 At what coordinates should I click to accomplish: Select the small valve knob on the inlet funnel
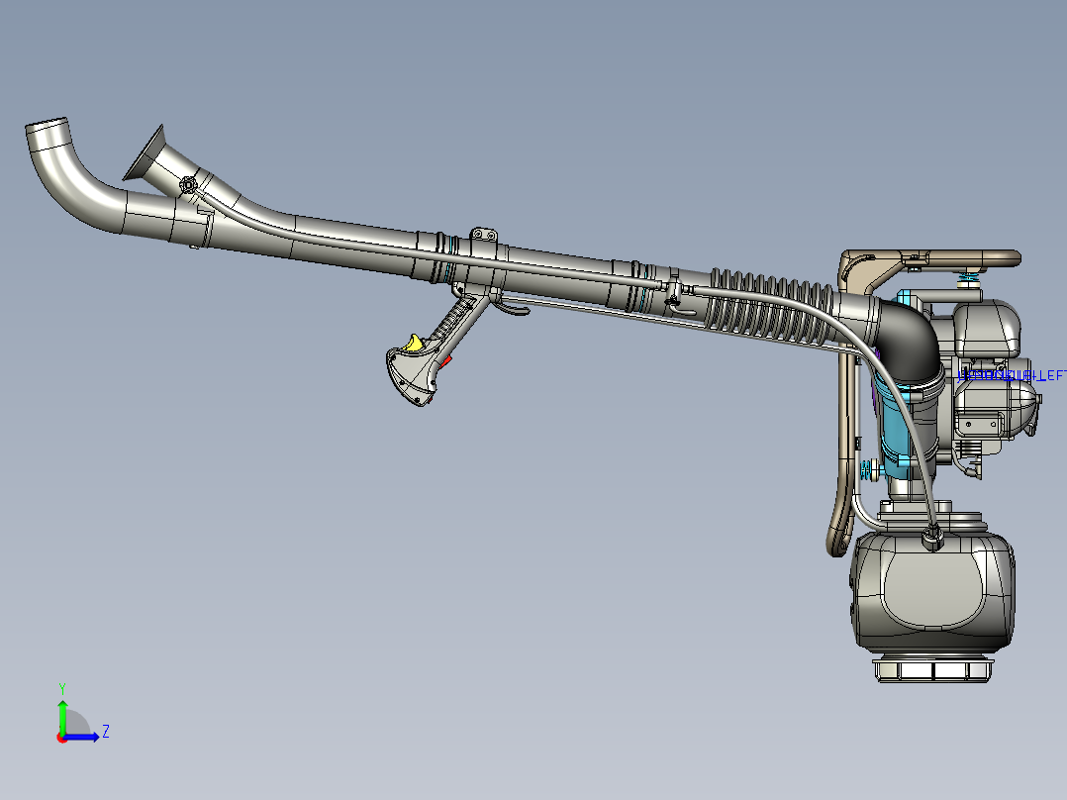(188, 184)
